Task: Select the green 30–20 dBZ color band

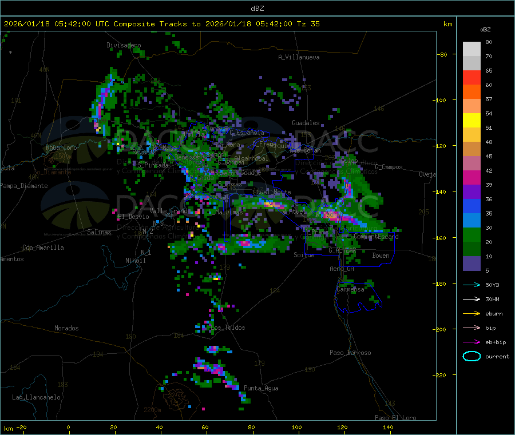Action: click(x=472, y=234)
